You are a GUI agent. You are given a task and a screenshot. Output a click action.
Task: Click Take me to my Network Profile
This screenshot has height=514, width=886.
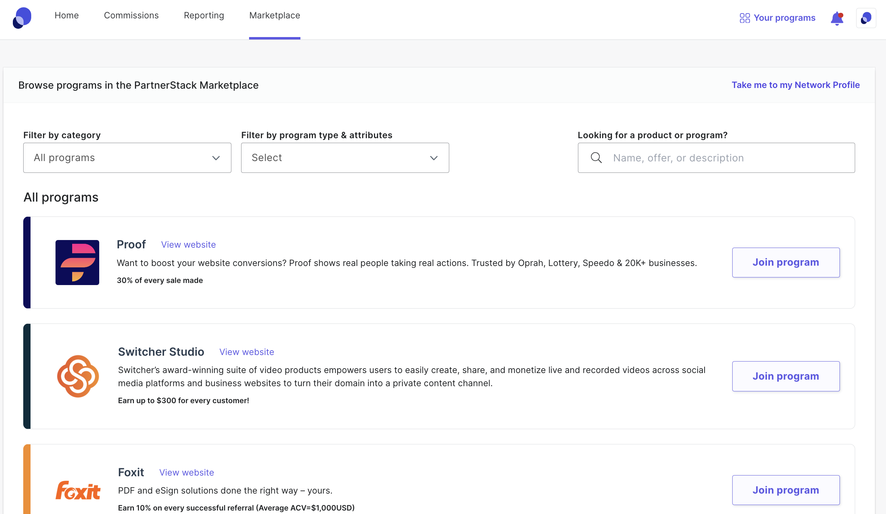(x=796, y=85)
